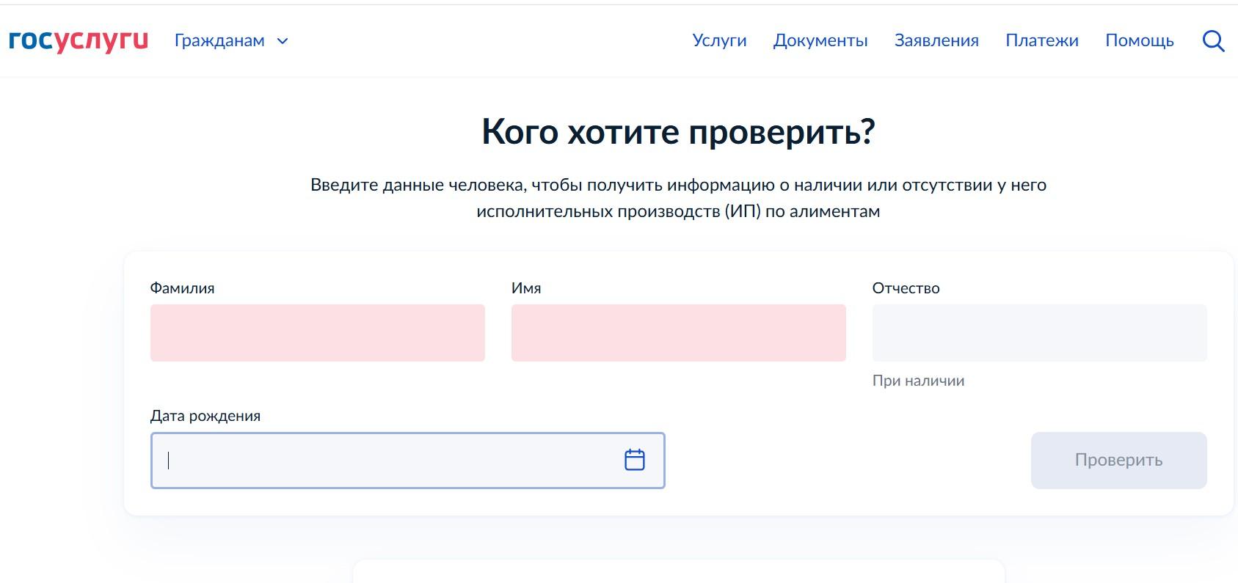Click the Госуслуги logo
1238x583 pixels.
tap(79, 40)
